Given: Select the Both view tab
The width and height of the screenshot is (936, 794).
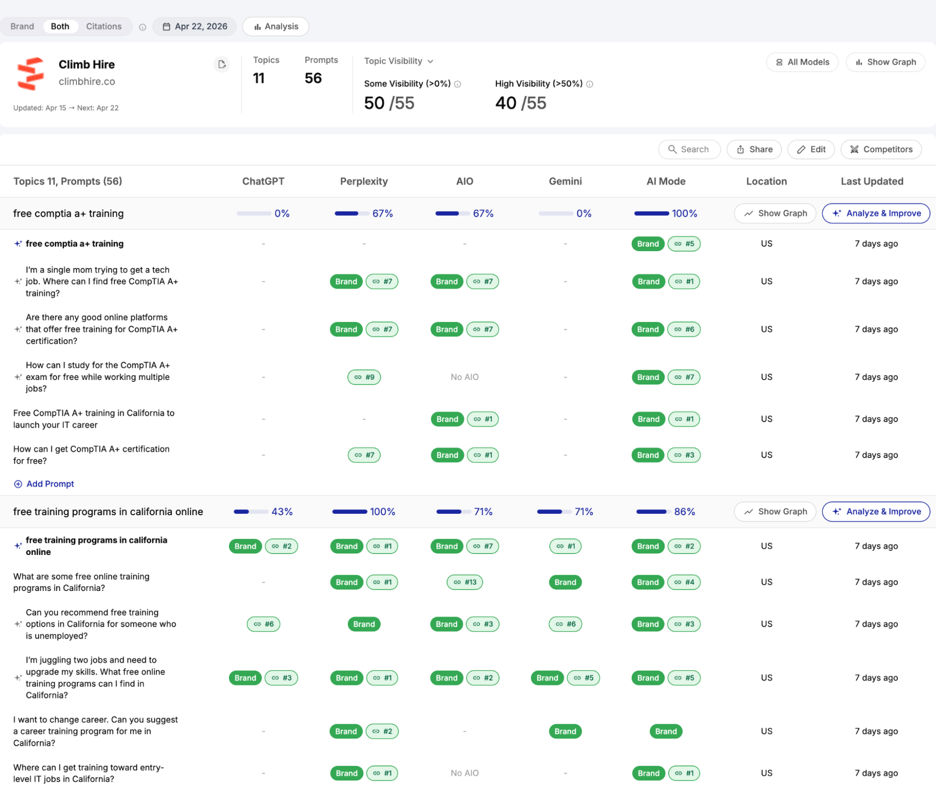Looking at the screenshot, I should pos(60,27).
